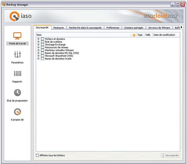Screen dimensions: 187x164
Task: Open the Poste de travail monitor icon
Action: (x=17, y=36)
